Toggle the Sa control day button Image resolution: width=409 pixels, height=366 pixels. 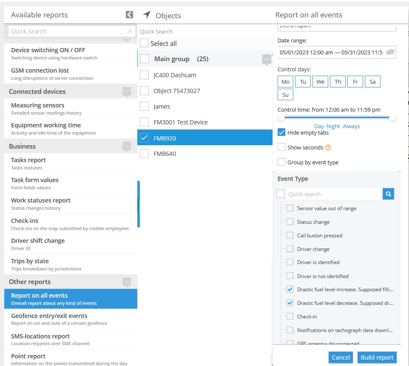pyautogui.click(x=372, y=82)
